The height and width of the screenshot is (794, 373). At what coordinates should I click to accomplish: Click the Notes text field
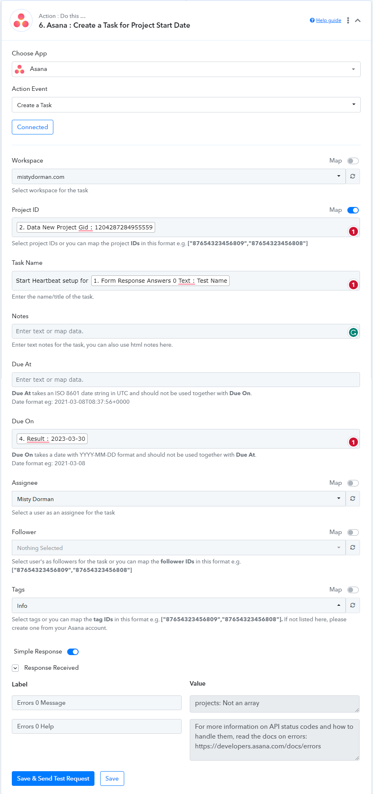coord(186,331)
